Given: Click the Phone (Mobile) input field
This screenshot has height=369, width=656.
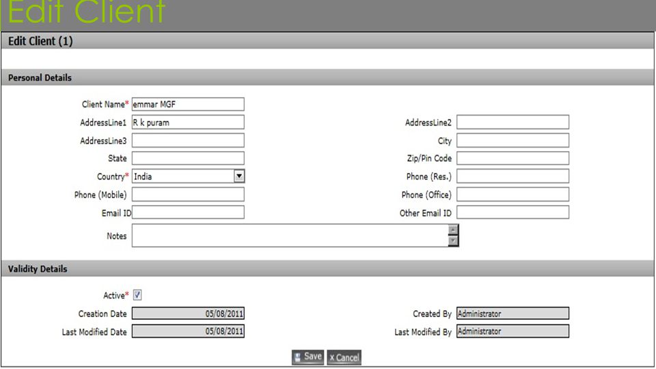Looking at the screenshot, I should click(x=188, y=195).
